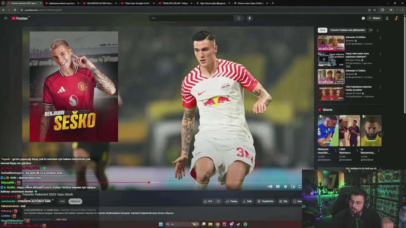Open the player settings gear

pyautogui.click(x=285, y=187)
